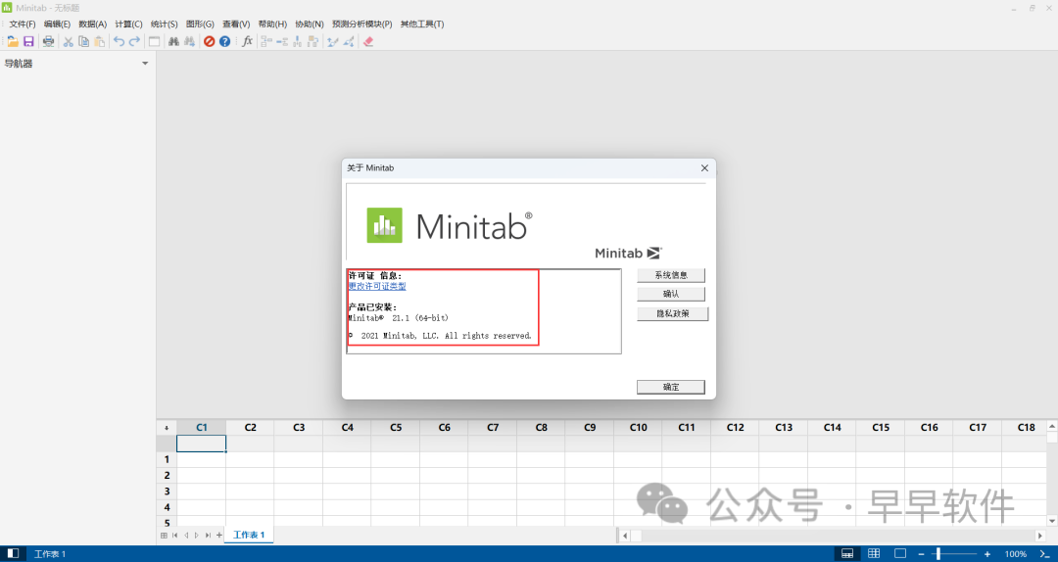
Task: Click the 更改许可证类型 link
Action: click(377, 286)
